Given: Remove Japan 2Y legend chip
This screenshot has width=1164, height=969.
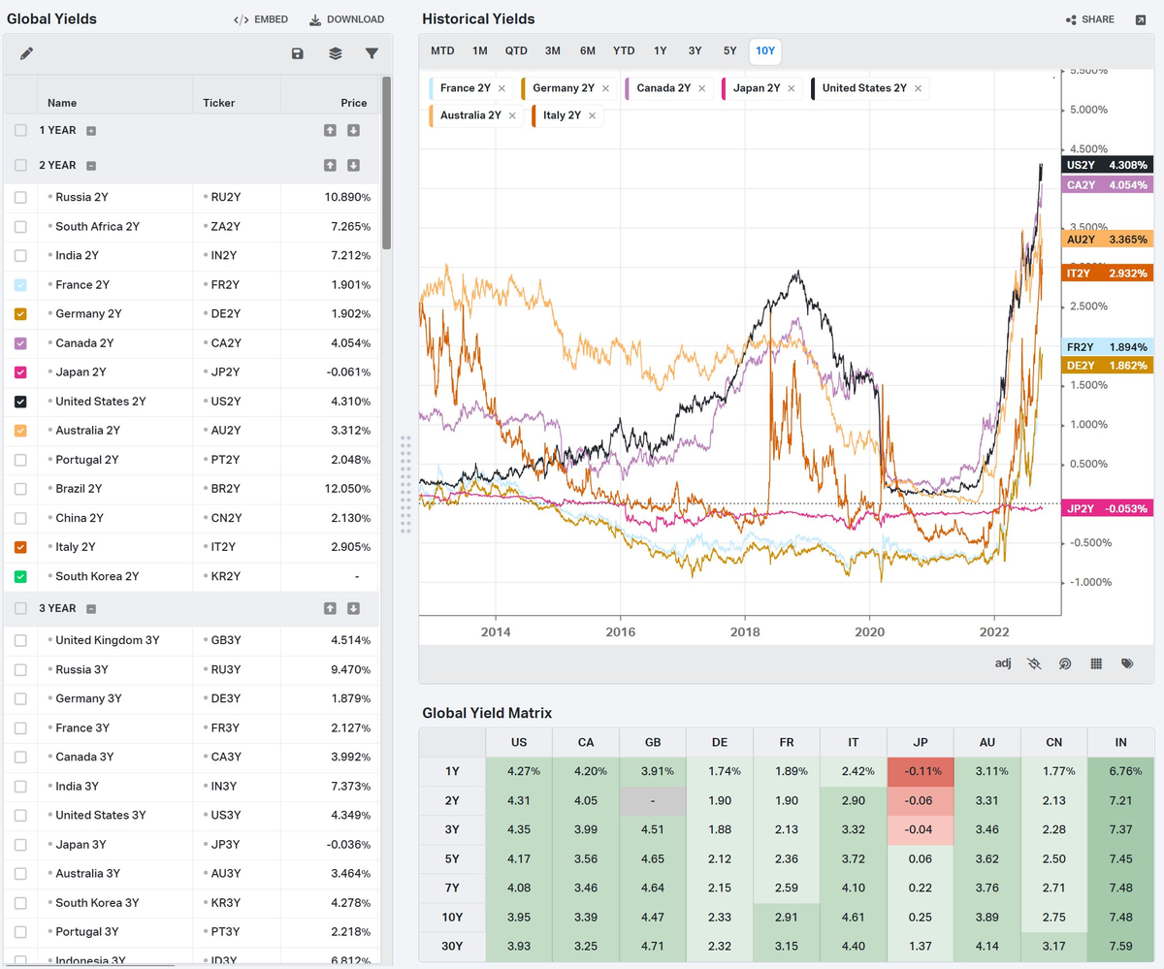Looking at the screenshot, I should coord(792,88).
